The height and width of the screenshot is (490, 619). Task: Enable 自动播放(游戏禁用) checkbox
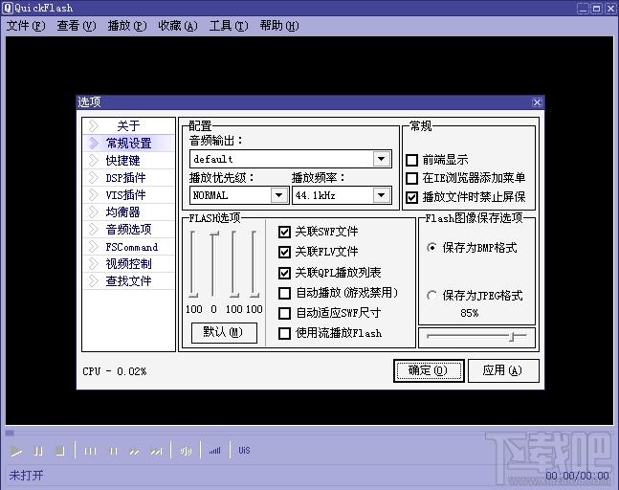click(x=284, y=293)
